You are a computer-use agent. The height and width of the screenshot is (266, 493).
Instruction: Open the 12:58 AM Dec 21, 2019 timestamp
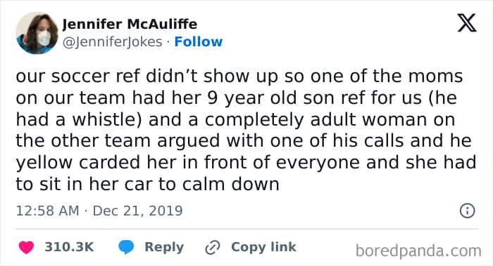pyautogui.click(x=99, y=211)
